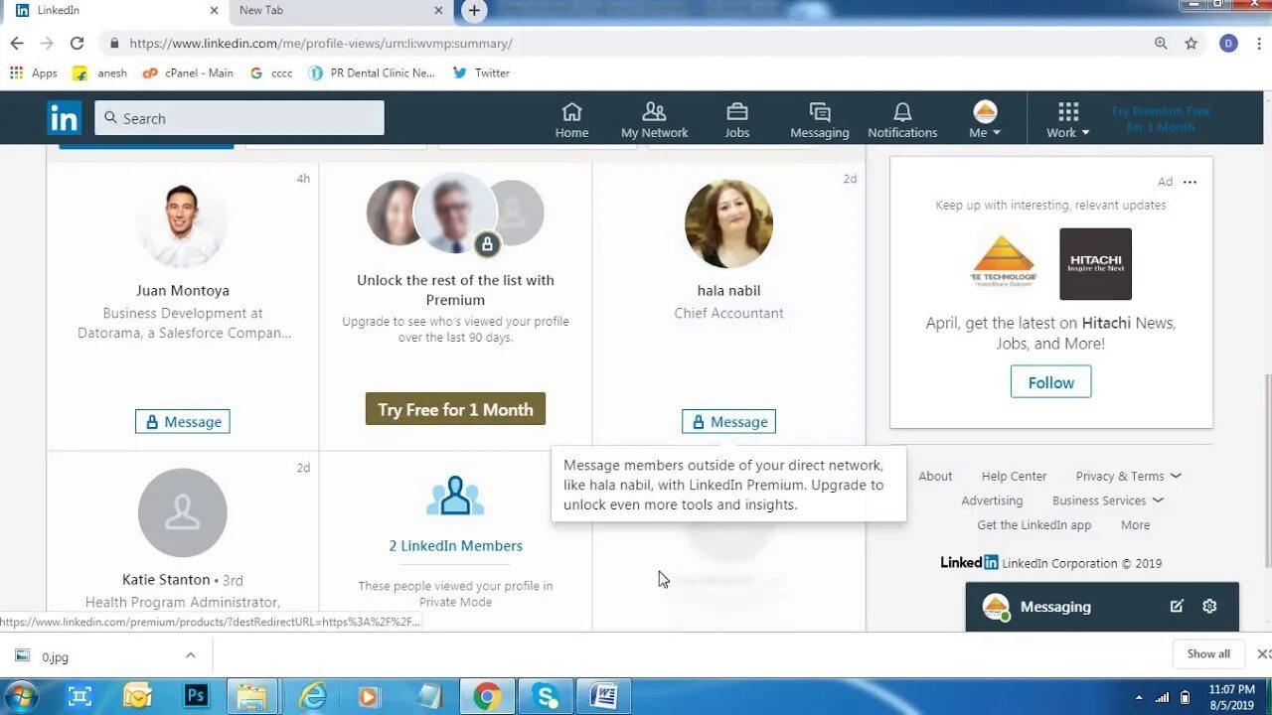1272x715 pixels.
Task: Expand the 0.jpg download options arrow
Action: click(x=190, y=655)
